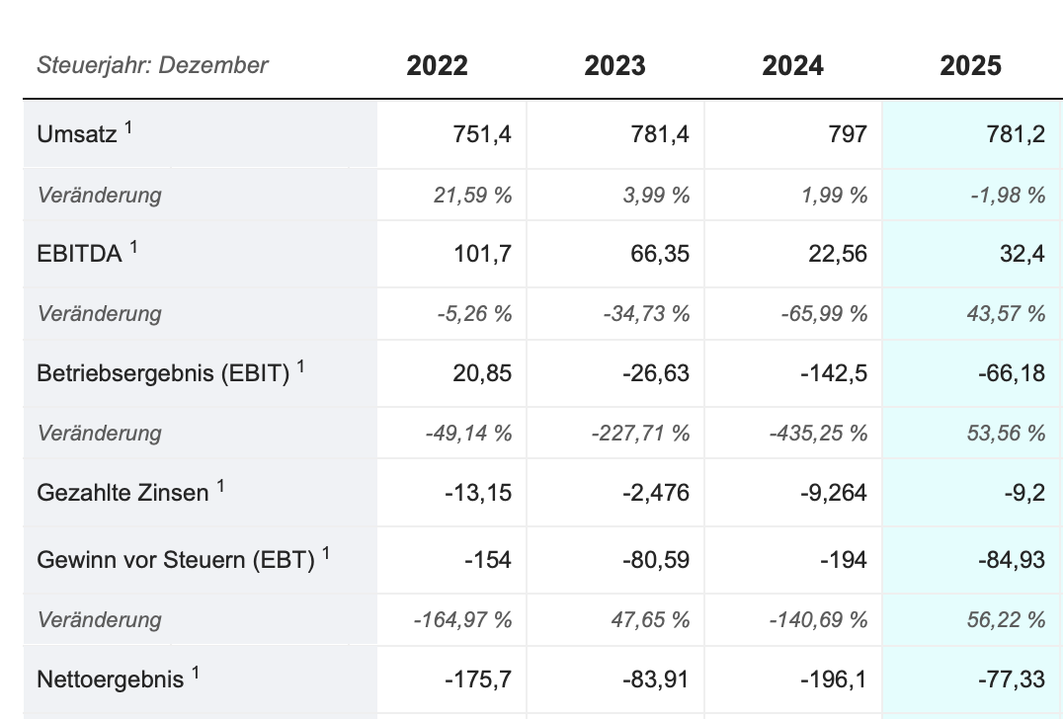
Task: Select the 2022 Umsatz value 751,4
Action: [482, 134]
